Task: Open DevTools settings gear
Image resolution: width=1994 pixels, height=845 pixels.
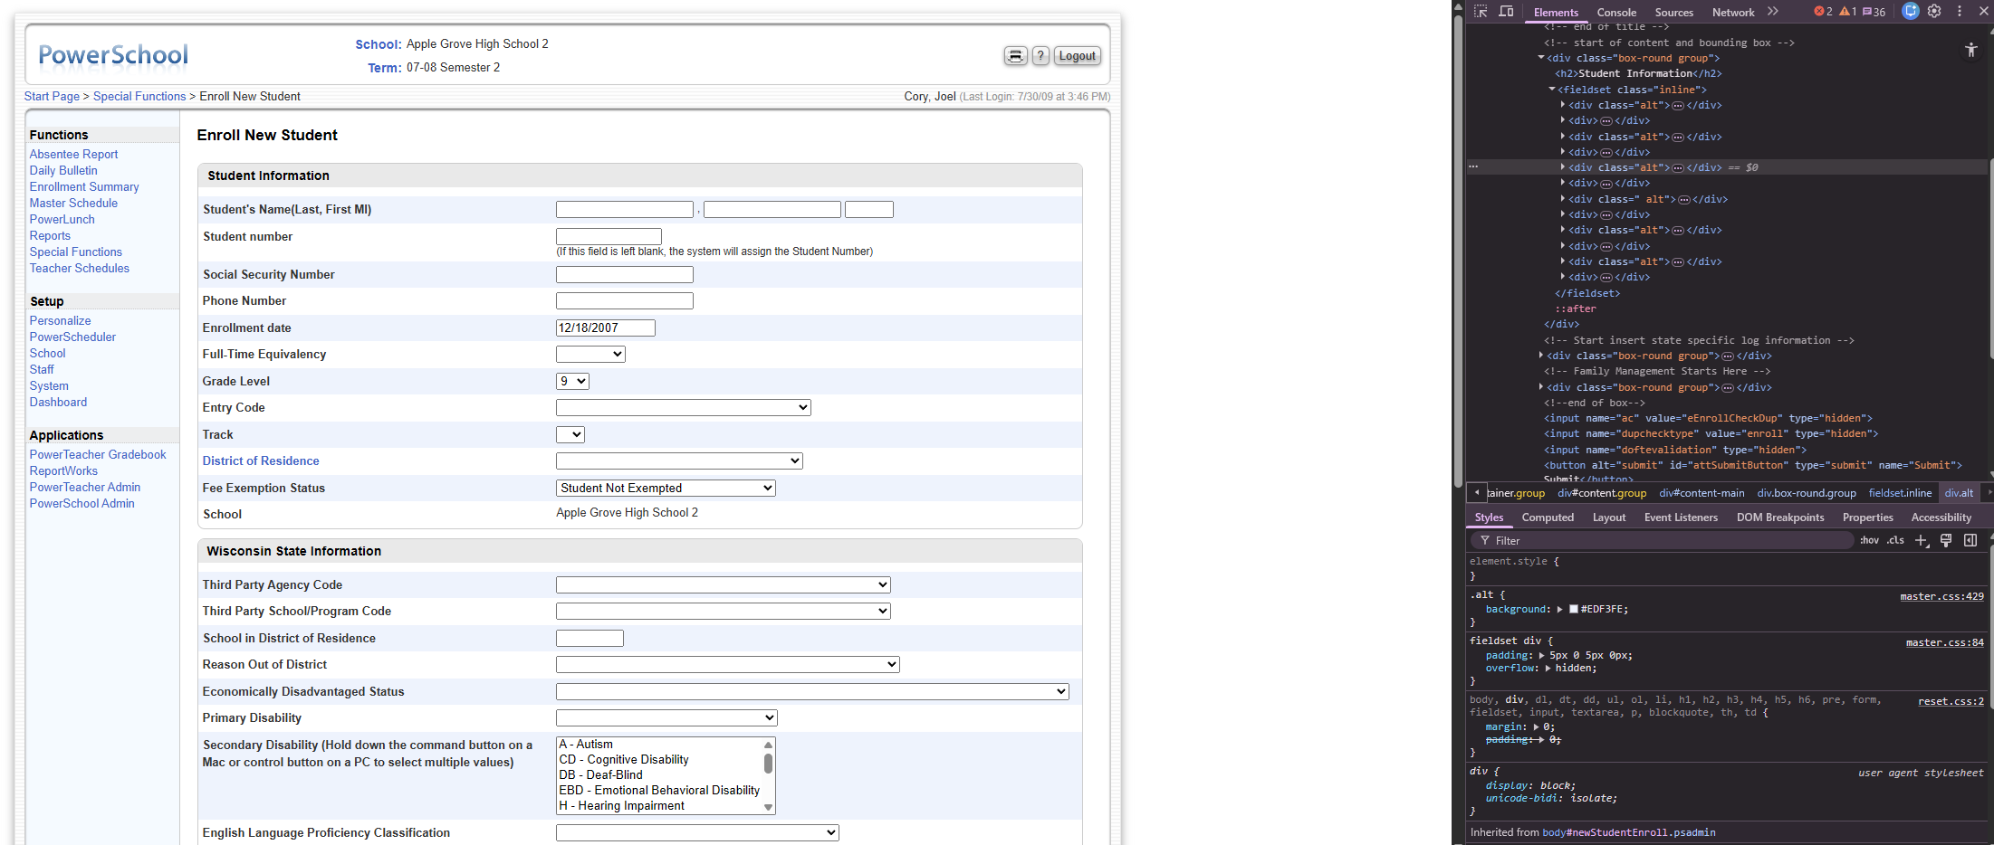Action: [1934, 12]
